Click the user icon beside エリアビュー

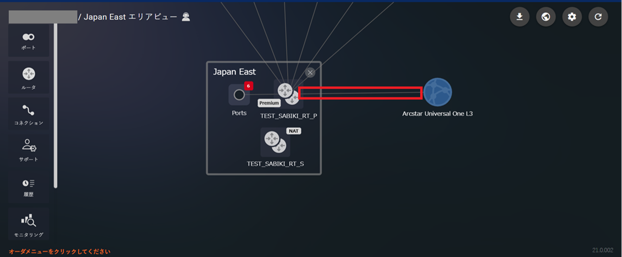[x=186, y=17]
